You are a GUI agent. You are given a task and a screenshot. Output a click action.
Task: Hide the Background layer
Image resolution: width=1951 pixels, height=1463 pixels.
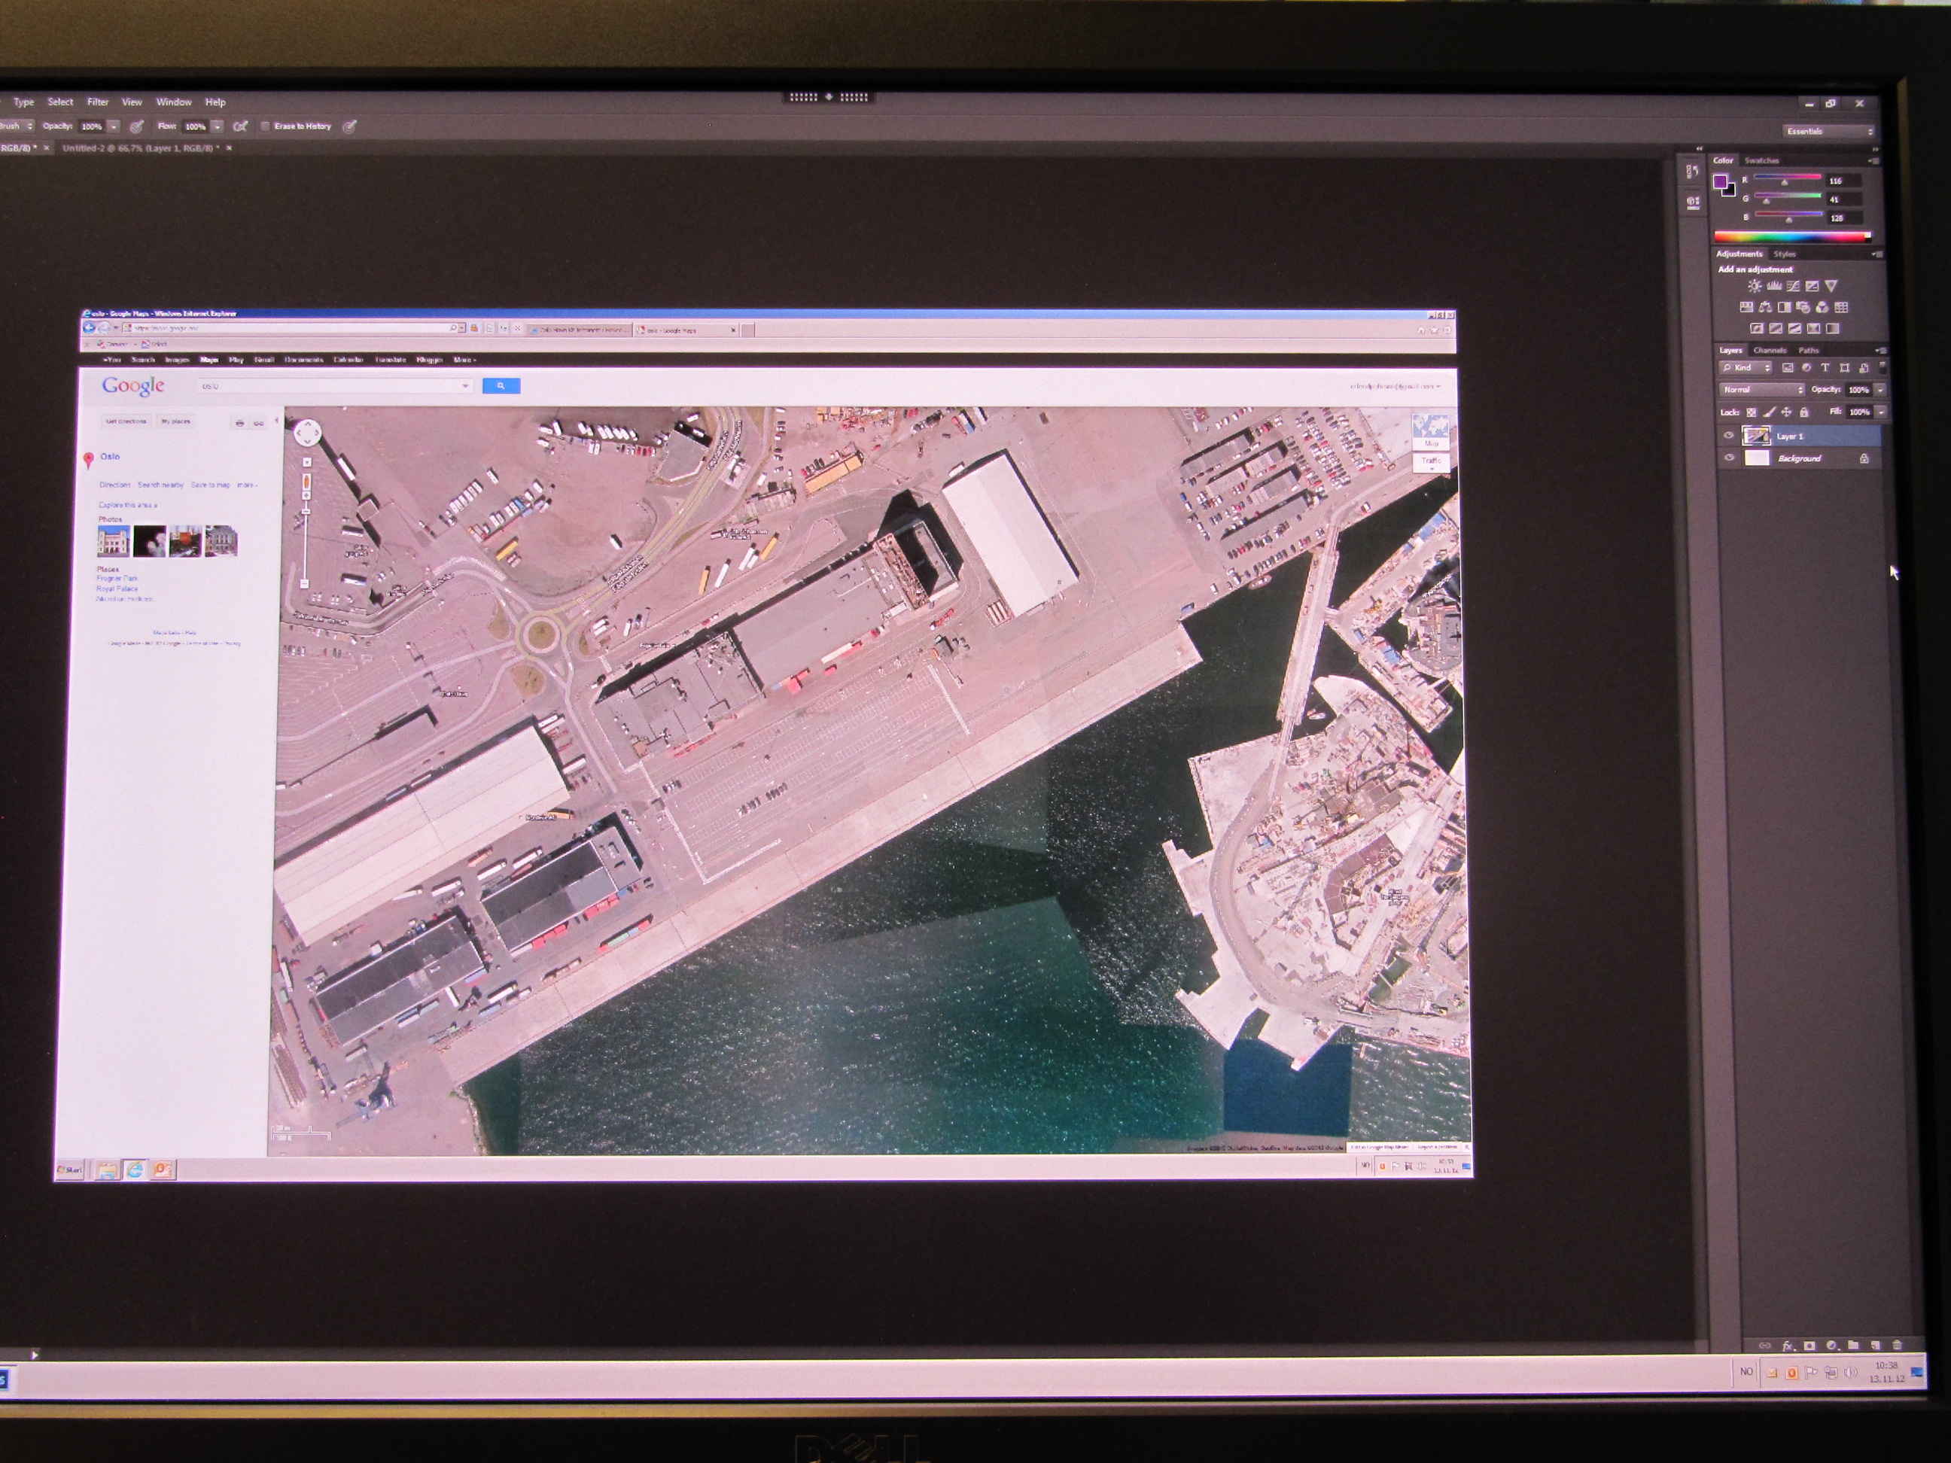coord(1729,458)
